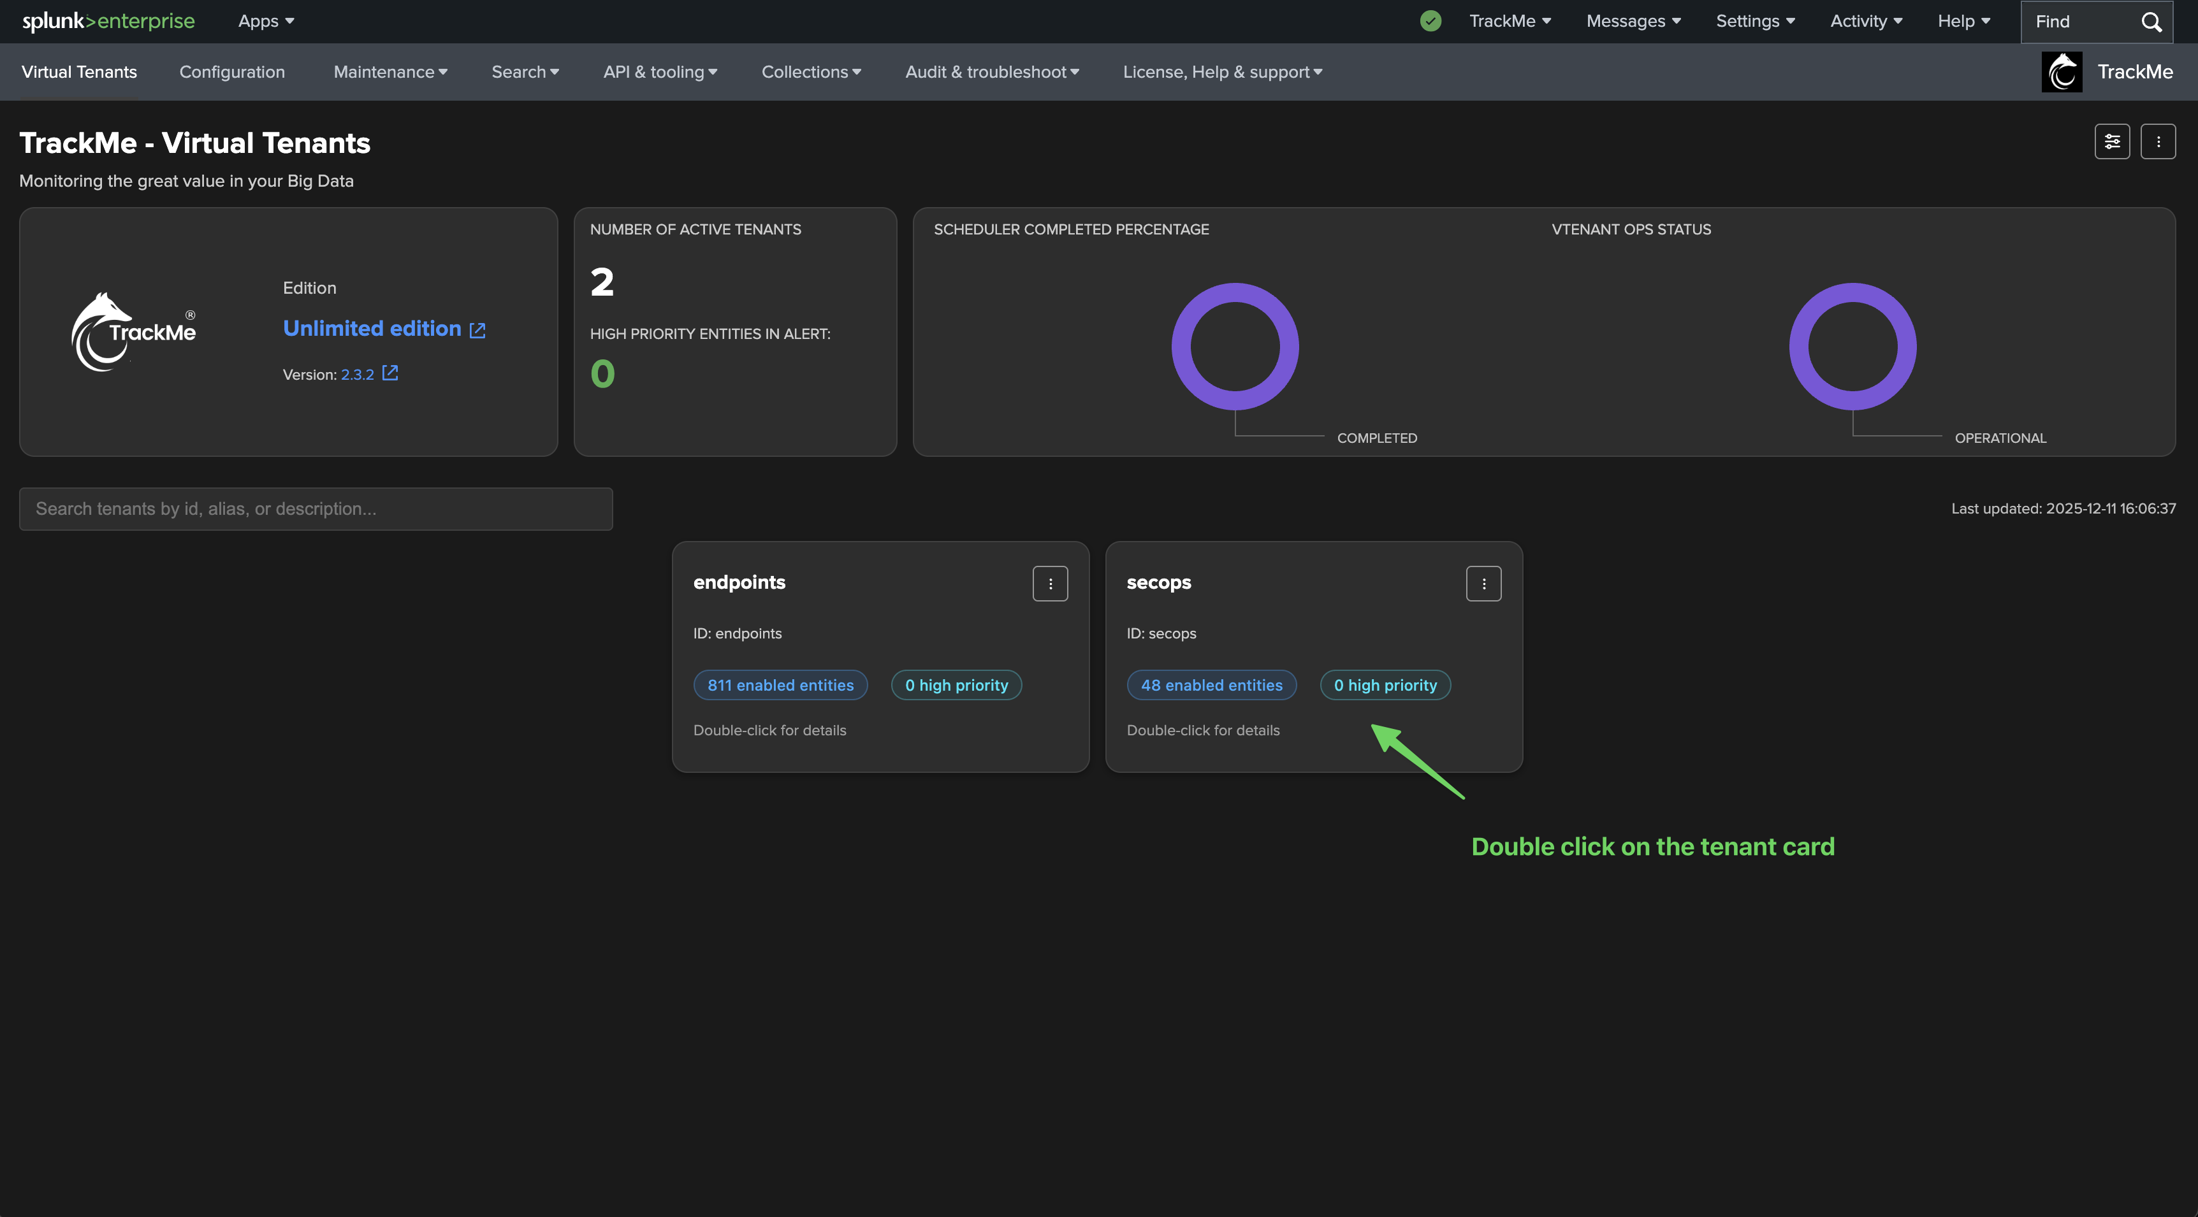Expand the Maintenance menu dropdown
Screen dimensions: 2198x1217
coord(390,73)
